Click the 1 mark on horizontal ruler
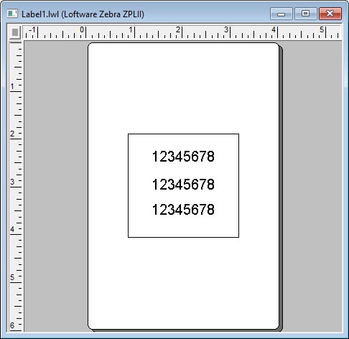This screenshot has width=349, height=339. pos(131,30)
